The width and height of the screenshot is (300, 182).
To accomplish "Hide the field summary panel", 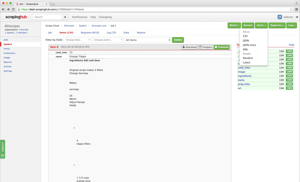I will 291,45.
